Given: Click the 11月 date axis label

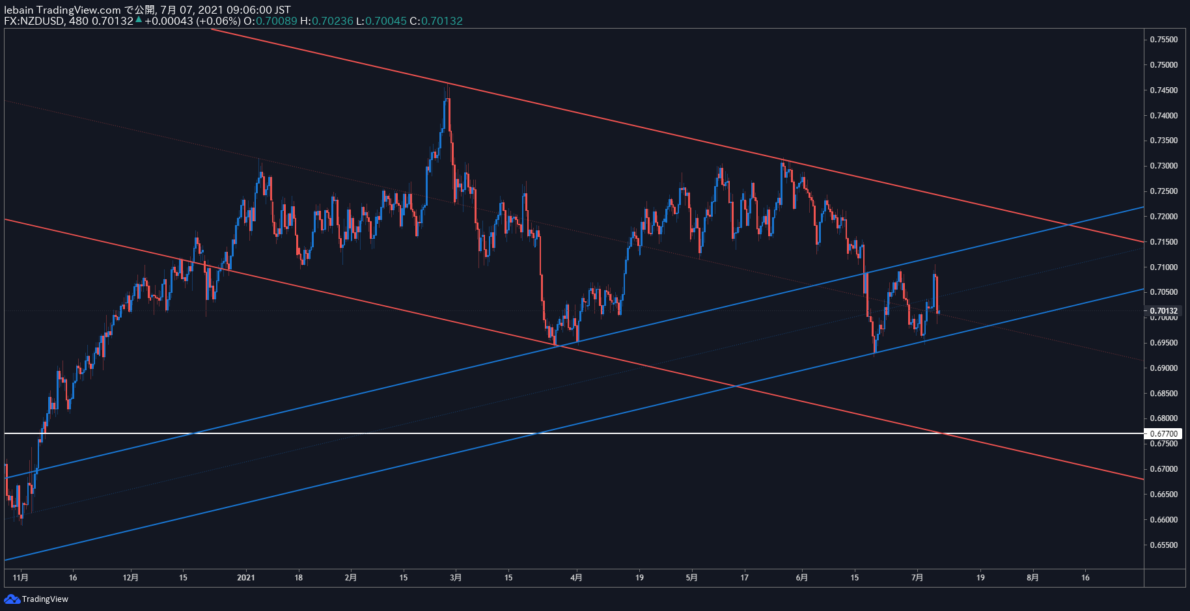Looking at the screenshot, I should (x=21, y=577).
